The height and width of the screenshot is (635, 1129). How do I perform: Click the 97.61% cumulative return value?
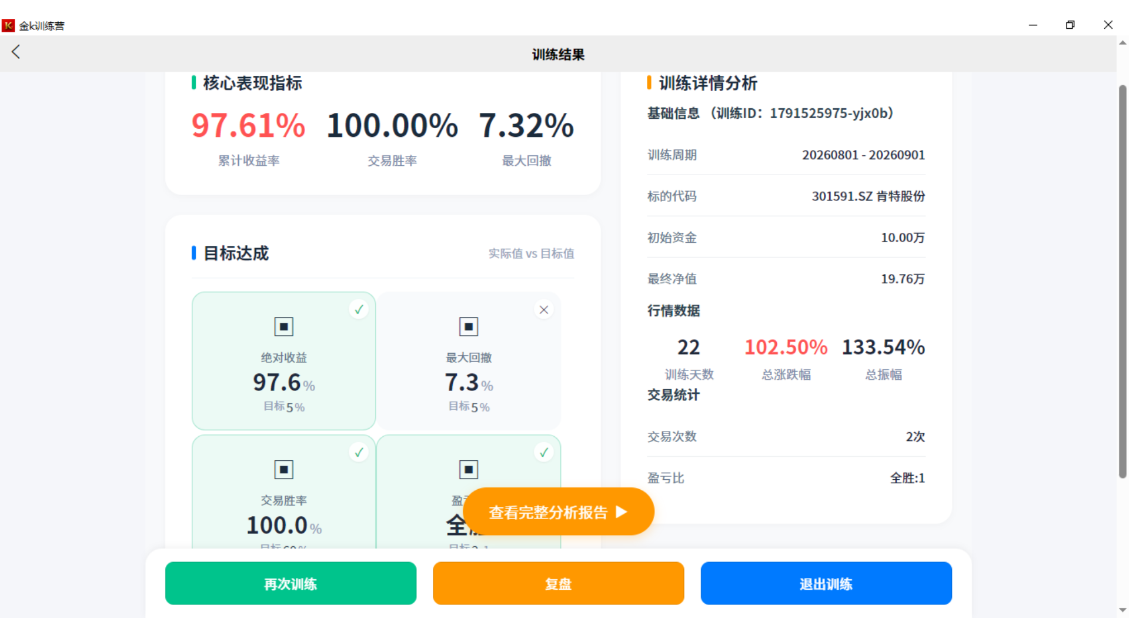[x=248, y=125]
